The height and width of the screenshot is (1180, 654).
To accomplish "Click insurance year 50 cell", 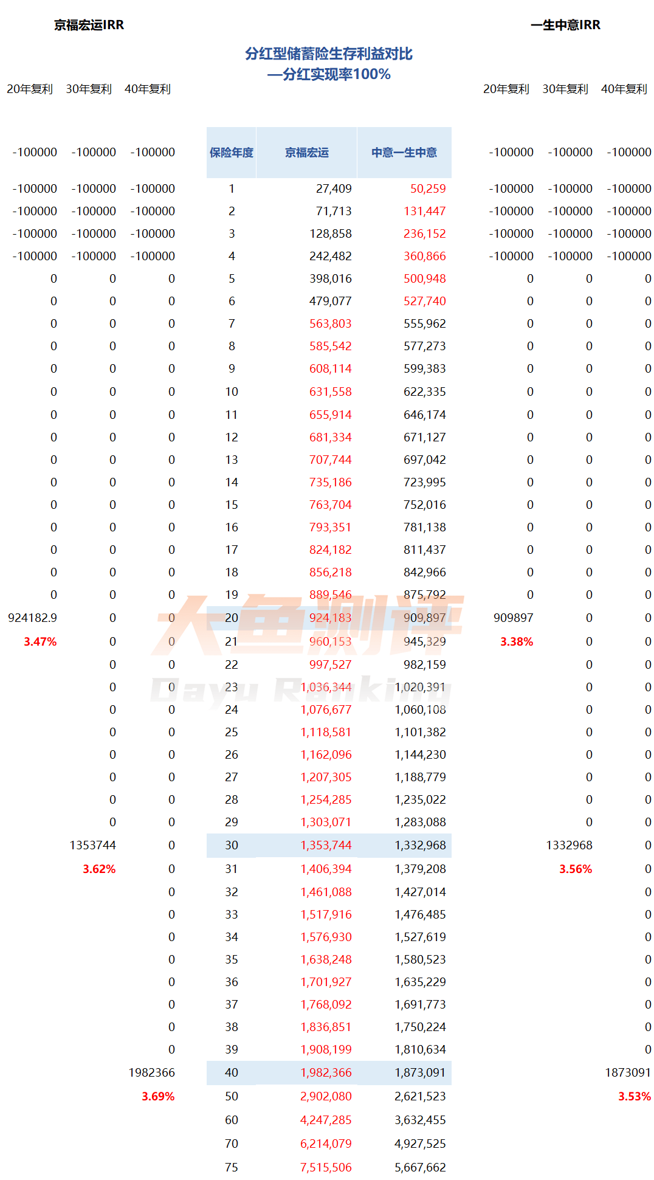I will pyautogui.click(x=232, y=1096).
